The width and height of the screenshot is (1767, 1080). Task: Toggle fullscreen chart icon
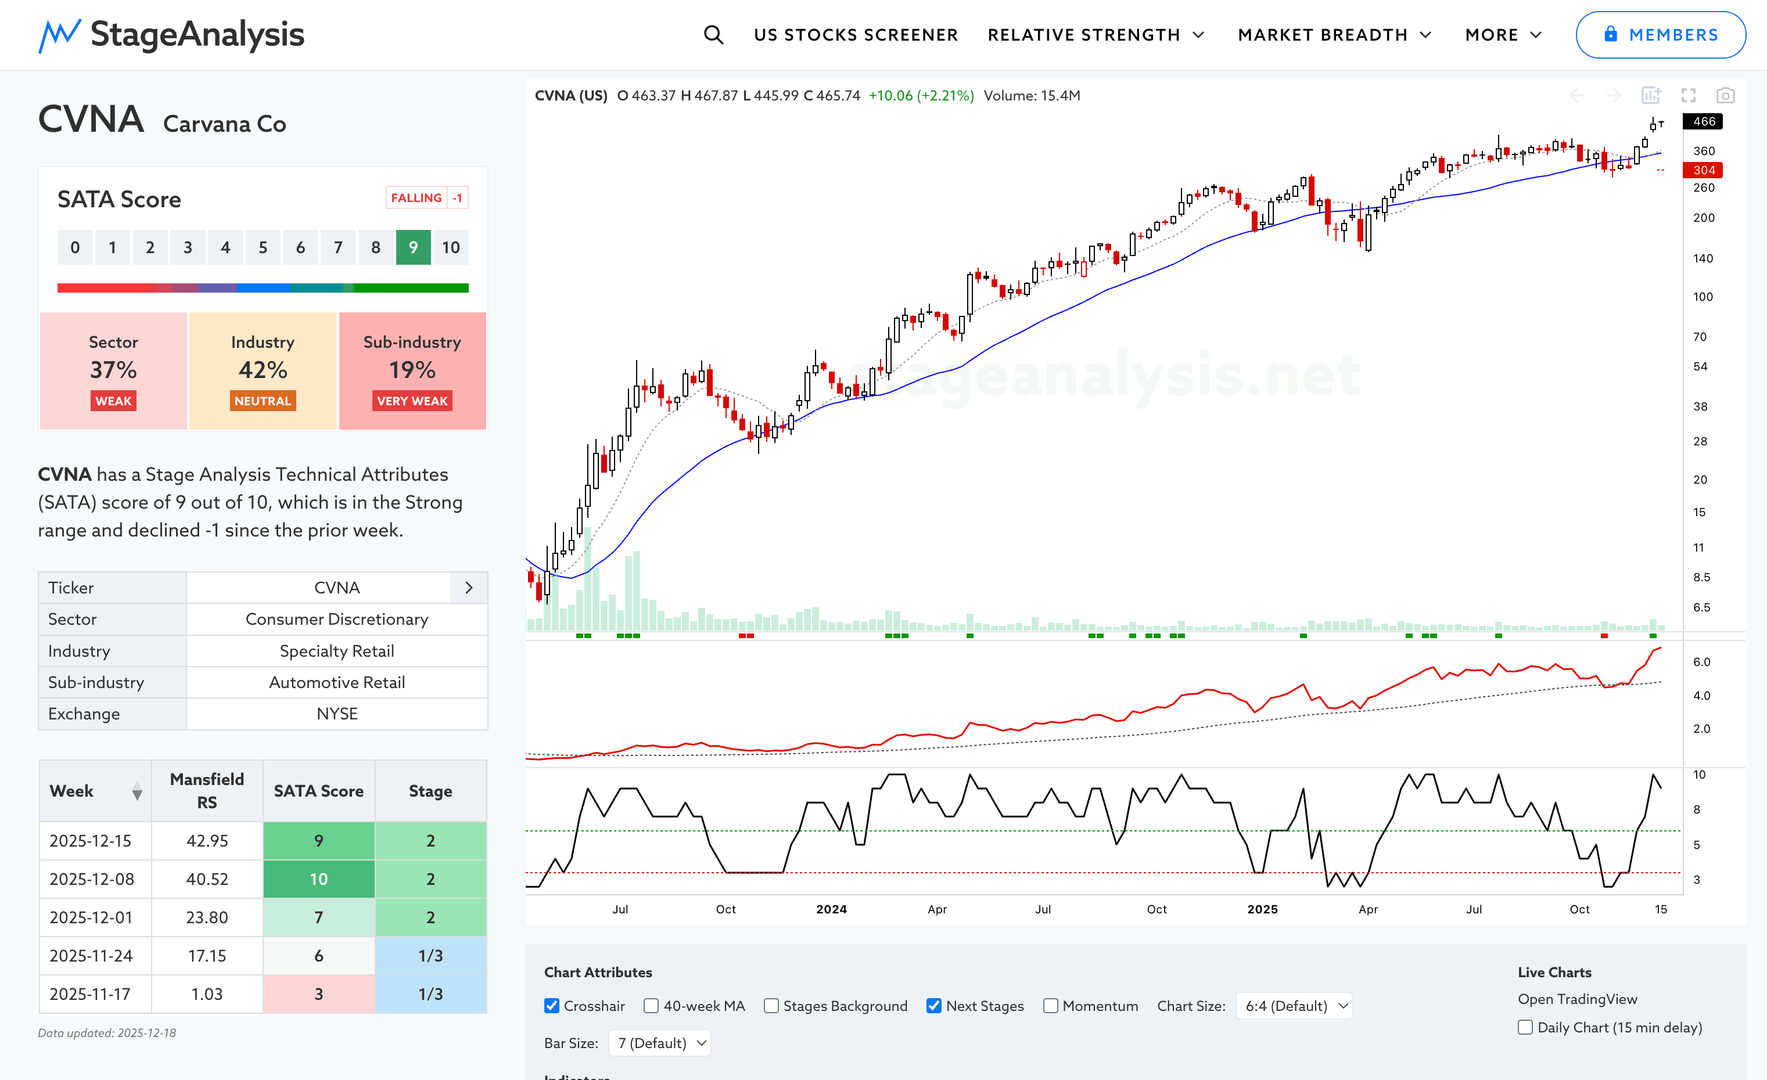1688,95
